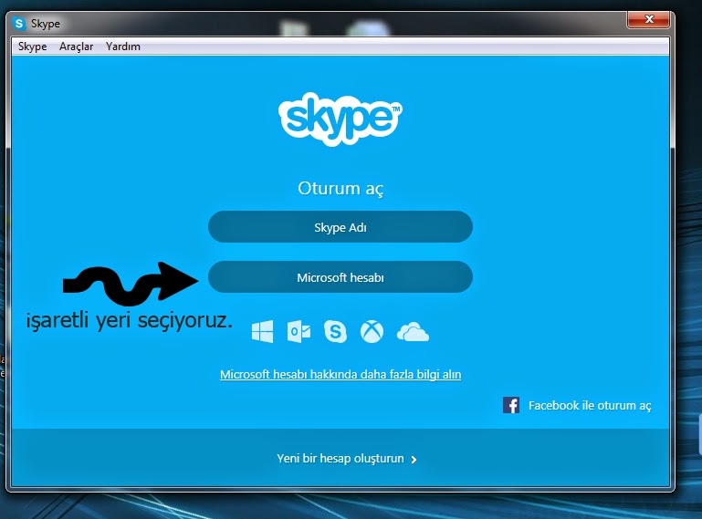
Task: Click the Xbox logo icon
Action: click(x=372, y=332)
